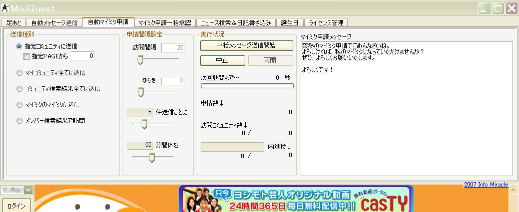Image resolution: width=519 pixels, height=212 pixels.
Task: Click the 申請間隔設定 group label
Action: pyautogui.click(x=145, y=34)
